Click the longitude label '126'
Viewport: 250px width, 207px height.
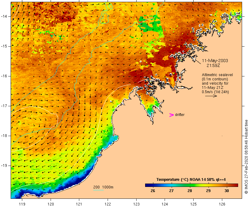(222, 204)
